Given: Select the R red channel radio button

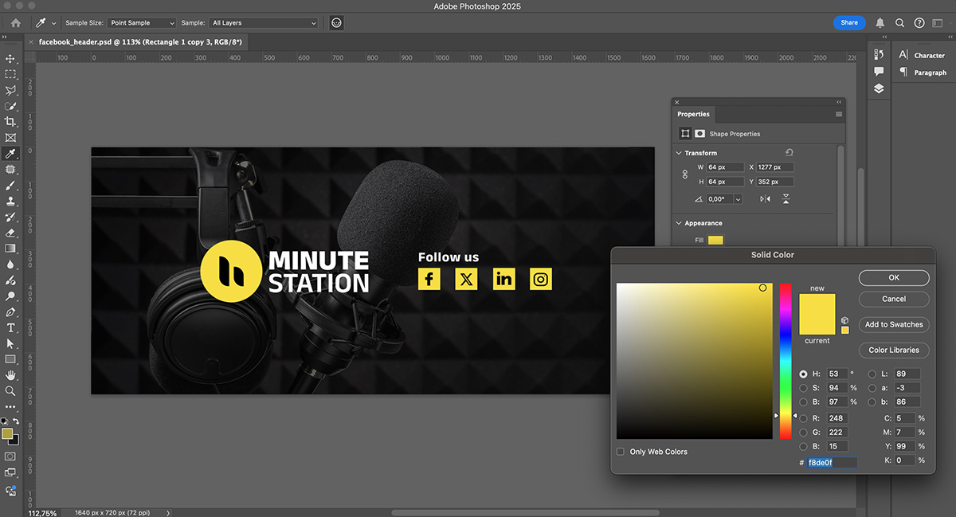Looking at the screenshot, I should (804, 418).
